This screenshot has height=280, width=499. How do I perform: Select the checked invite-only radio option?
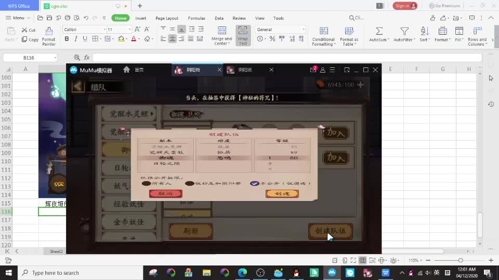click(x=255, y=184)
